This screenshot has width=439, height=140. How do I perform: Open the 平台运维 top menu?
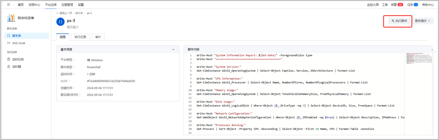pyautogui.click(x=51, y=5)
